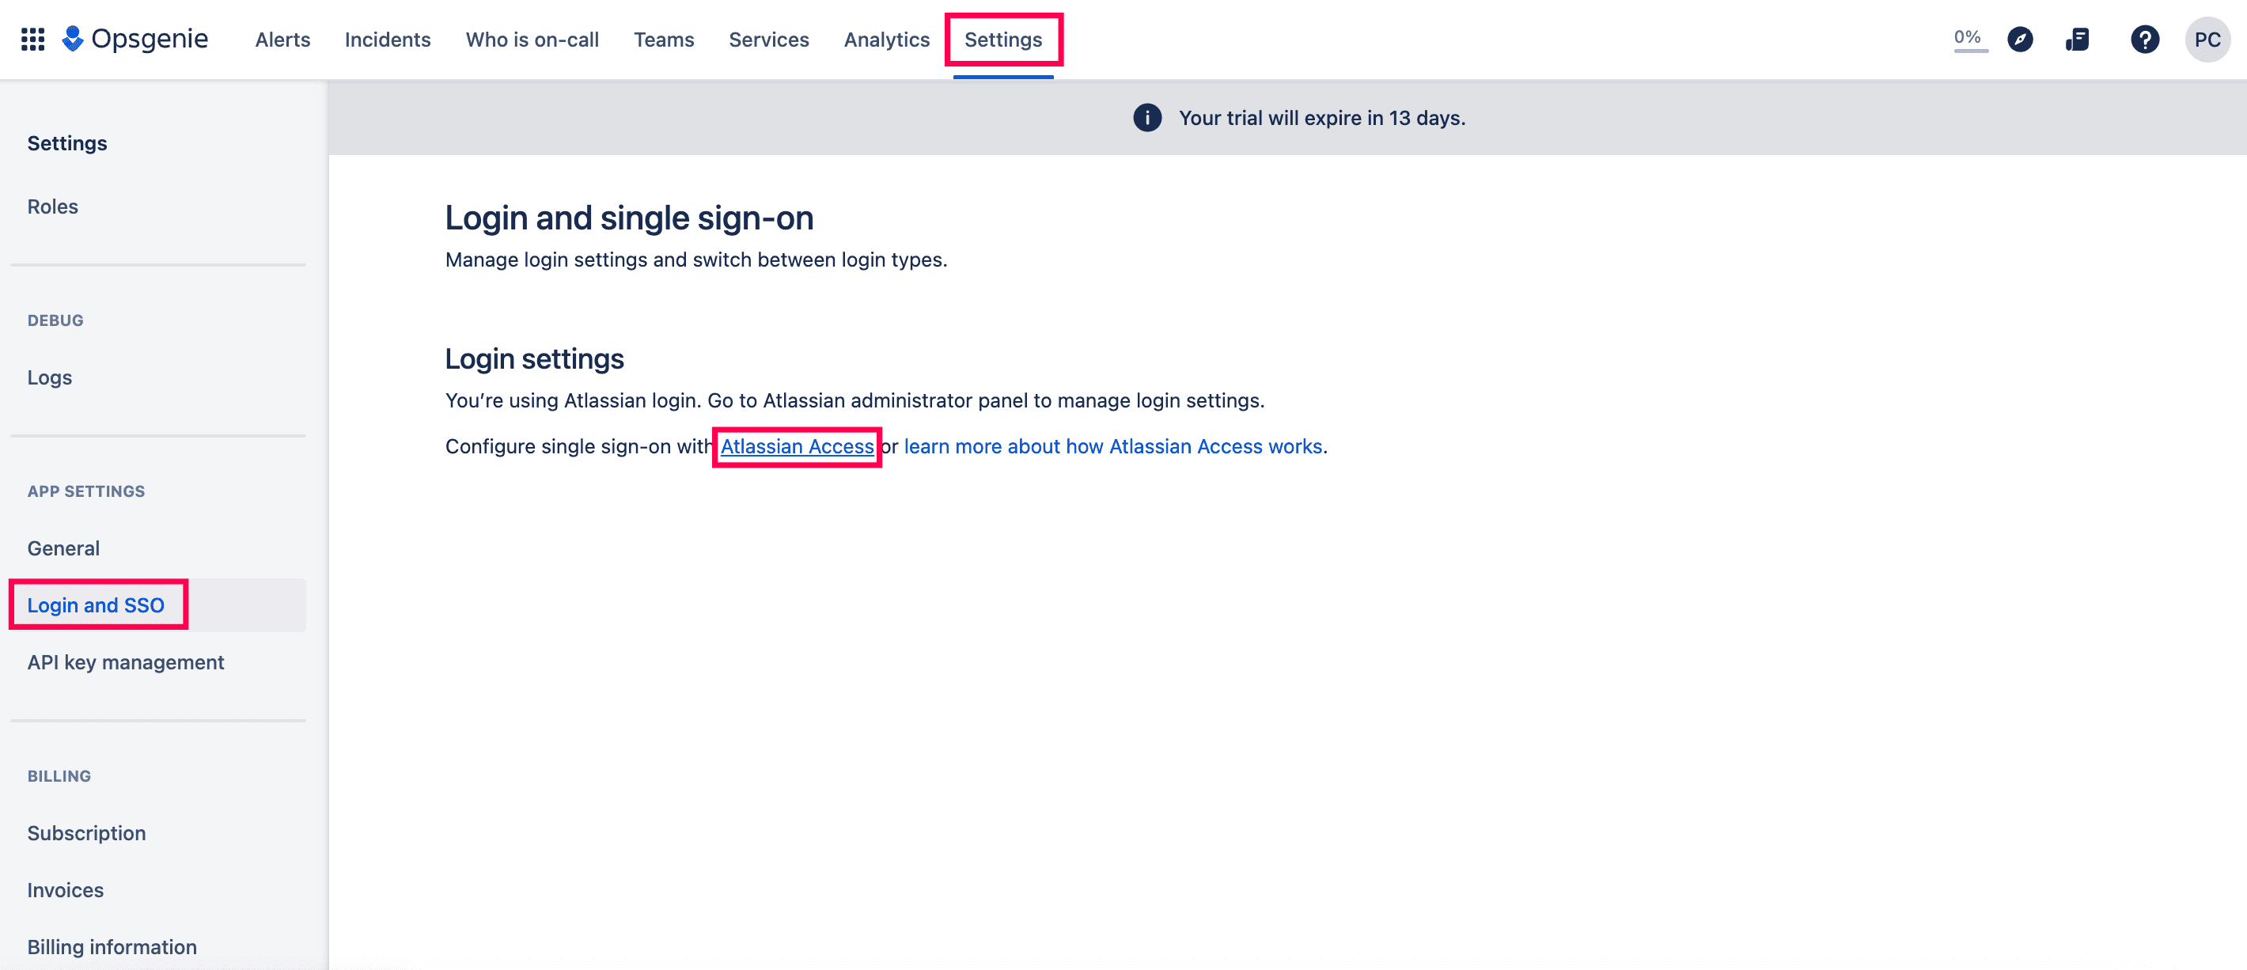2247x970 pixels.
Task: Navigate to Analytics tab
Action: 885,39
